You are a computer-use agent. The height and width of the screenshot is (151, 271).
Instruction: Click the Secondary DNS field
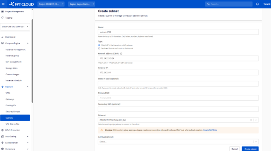pyautogui.click(x=178, y=109)
